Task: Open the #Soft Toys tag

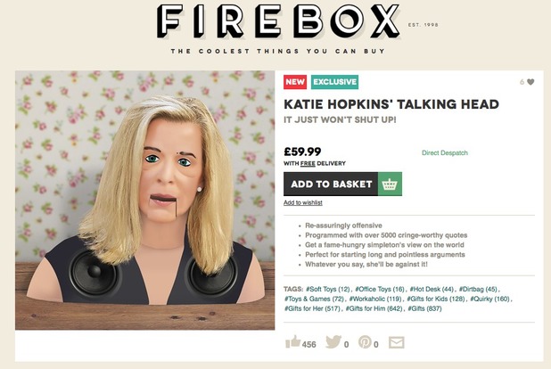Action: 328,289
